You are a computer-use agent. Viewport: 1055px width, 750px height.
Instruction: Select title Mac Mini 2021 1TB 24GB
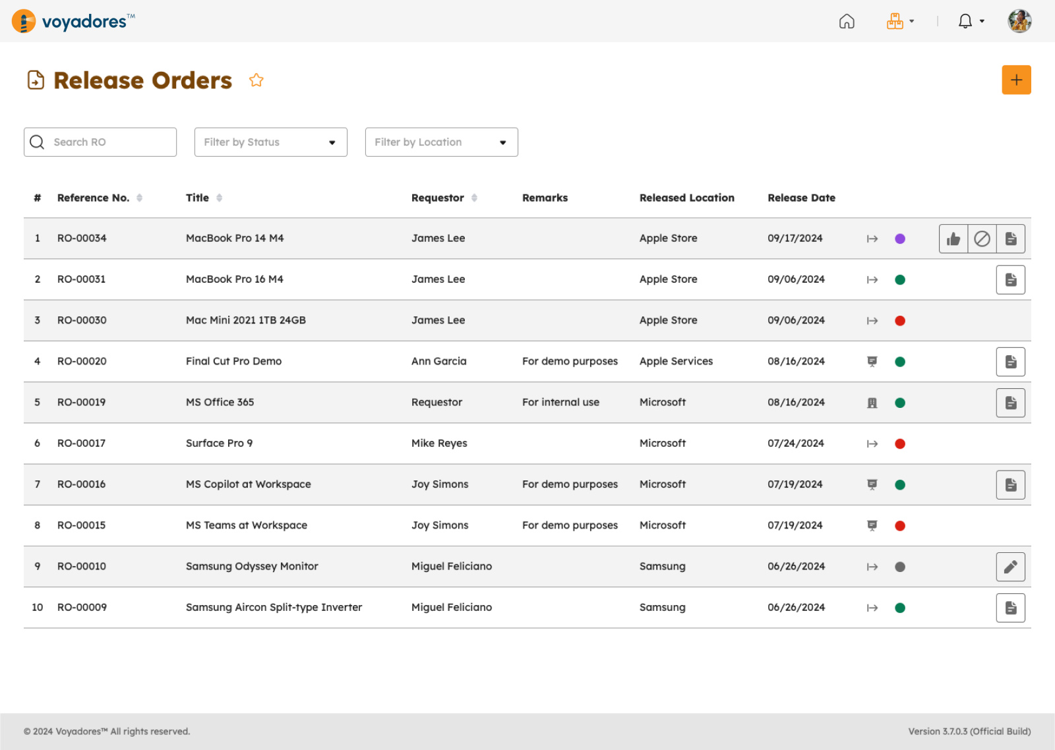click(x=246, y=320)
